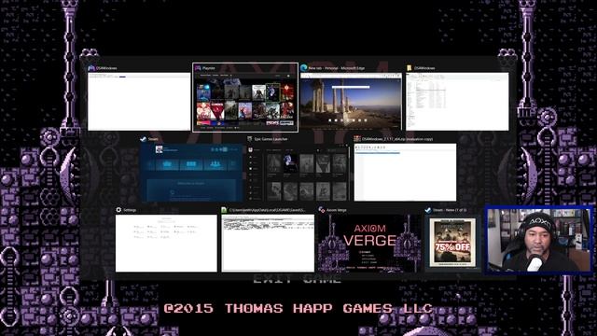
Task: Click the "DS4Windows_2.1.17_x64.zip (evaluation copy)" title
Action: pos(397,139)
